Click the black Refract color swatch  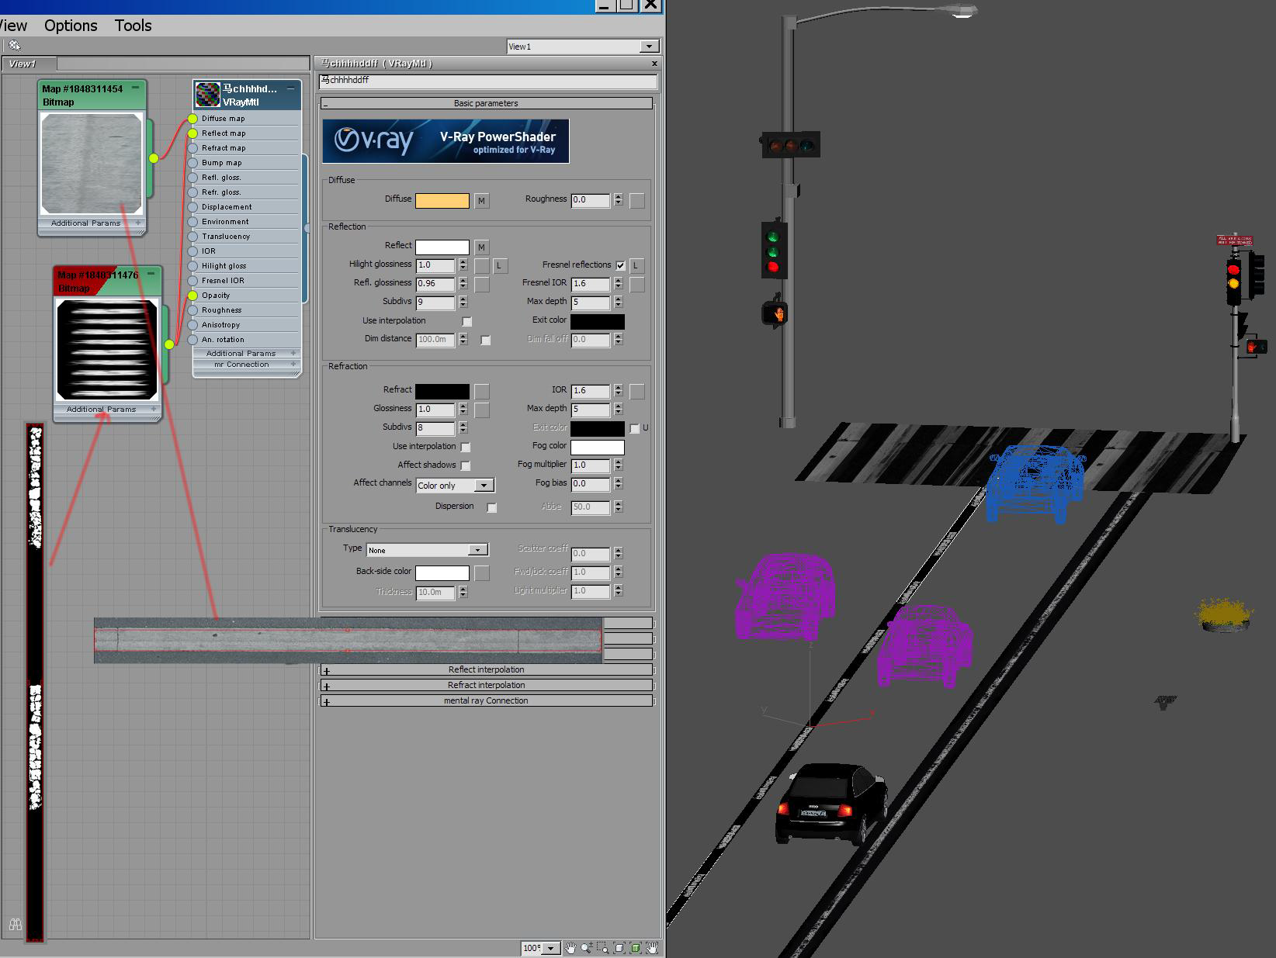(x=442, y=391)
